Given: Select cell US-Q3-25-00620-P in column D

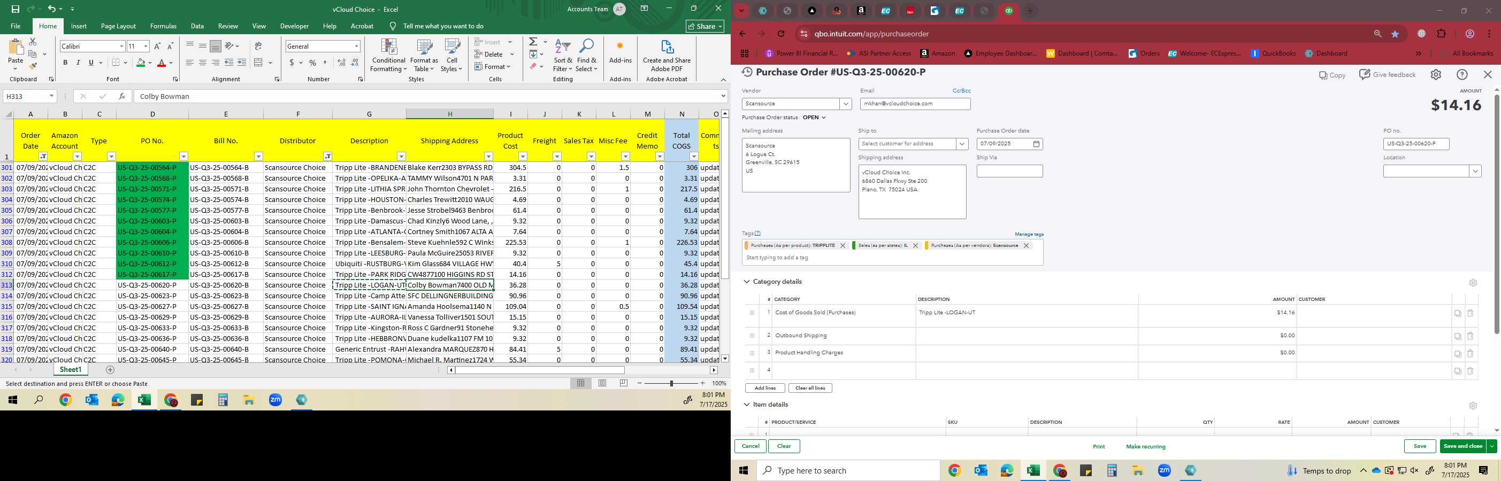Looking at the screenshot, I should pyautogui.click(x=152, y=285).
